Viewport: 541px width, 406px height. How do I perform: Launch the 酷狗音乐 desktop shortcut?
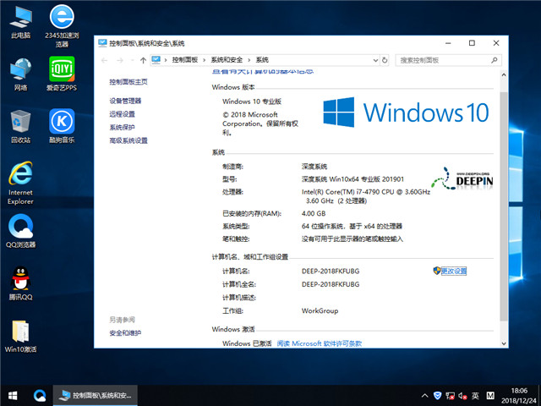(62, 126)
